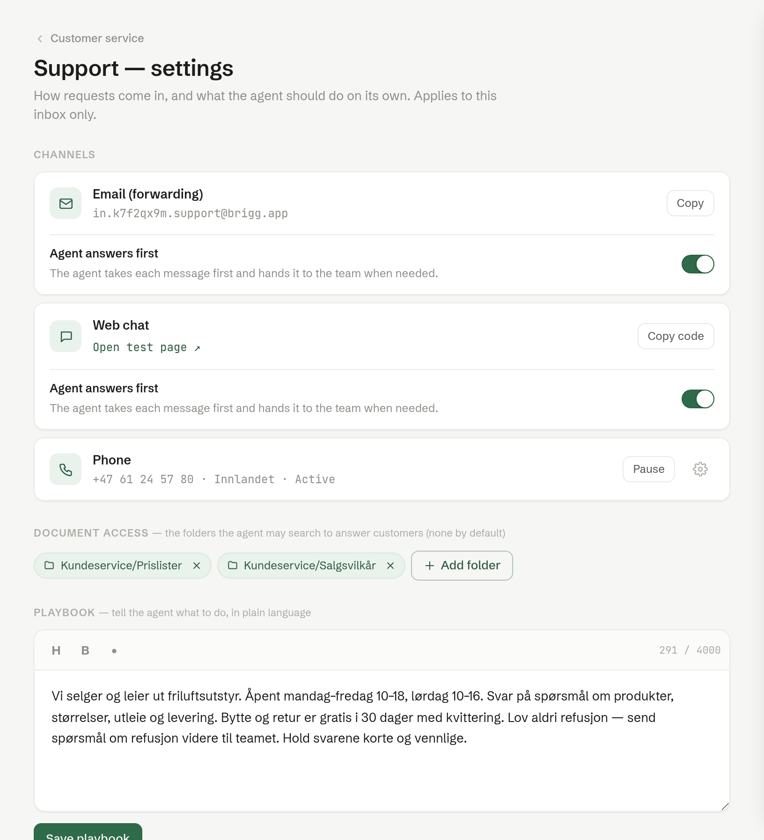Click the CHANNELS section label
The image size is (764, 840).
(x=64, y=155)
